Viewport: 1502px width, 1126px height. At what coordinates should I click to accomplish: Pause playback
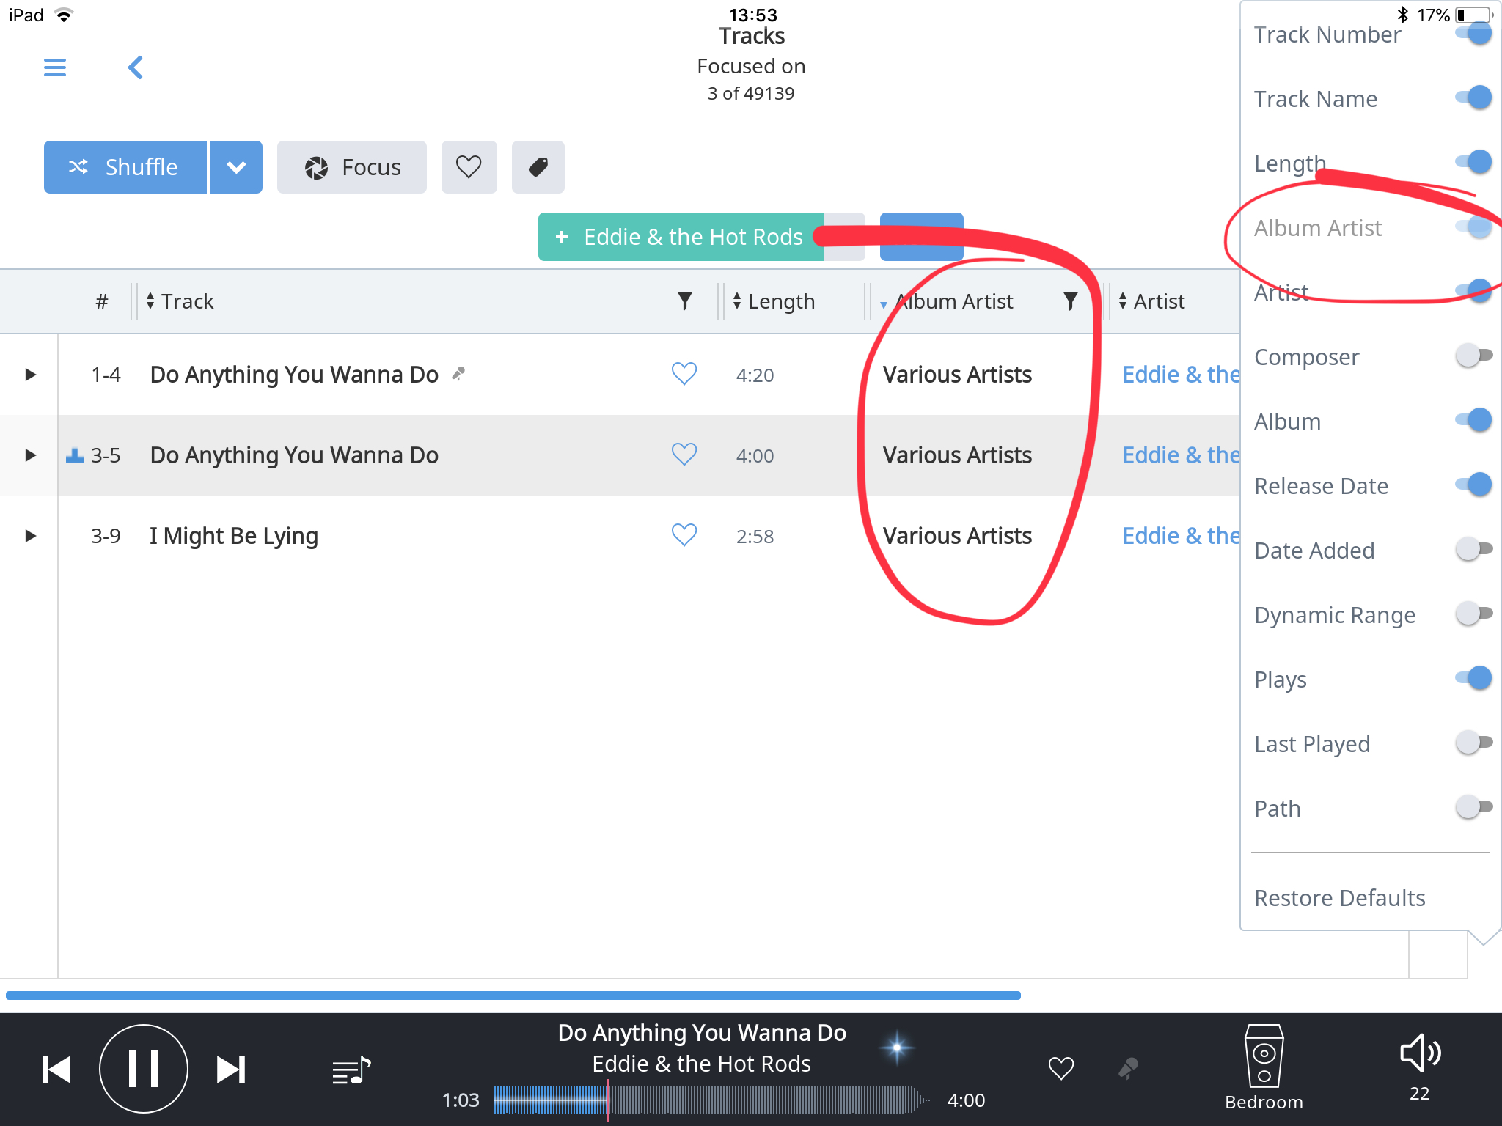[x=144, y=1069]
